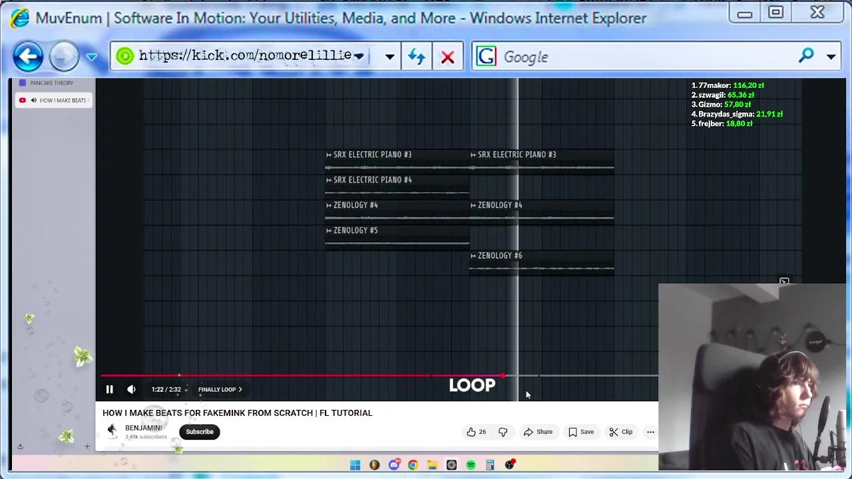This screenshot has height=479, width=852.
Task: Dislike the video with thumbs down
Action: 503,432
